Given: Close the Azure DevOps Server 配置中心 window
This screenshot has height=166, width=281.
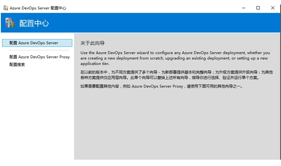Looking at the screenshot, I should [x=273, y=8].
